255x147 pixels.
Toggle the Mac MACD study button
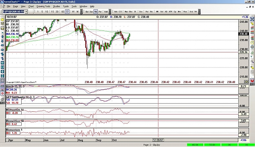pos(126,12)
